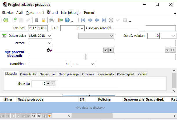
Task: Click the green refresh icon in toolbar
Action: pos(6,20)
